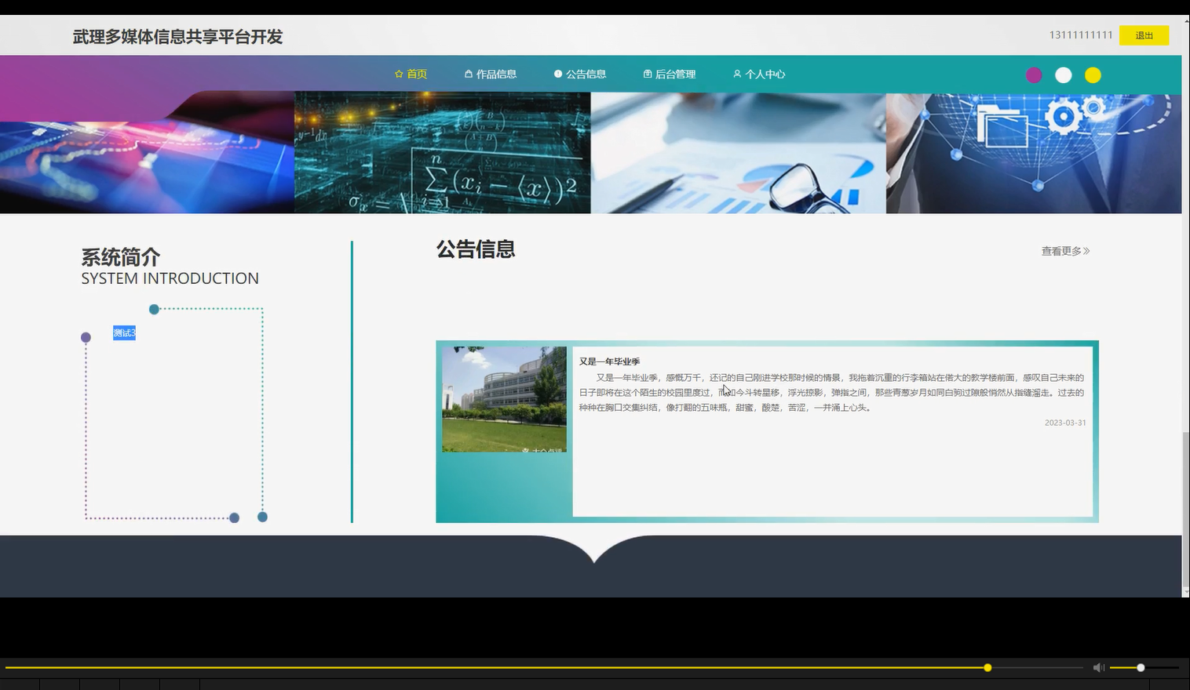Click the yellow 退出 button
1190x690 pixels.
point(1143,35)
